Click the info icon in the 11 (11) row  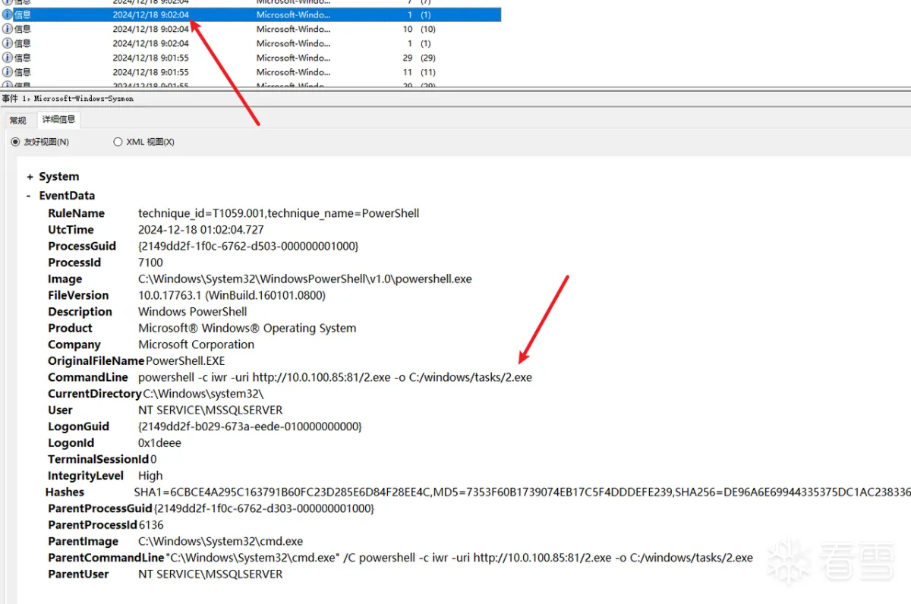click(x=8, y=72)
